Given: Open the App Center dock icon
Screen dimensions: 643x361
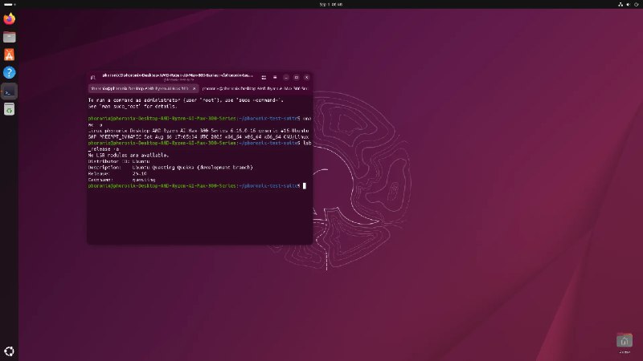Looking at the screenshot, I should pyautogui.click(x=9, y=55).
